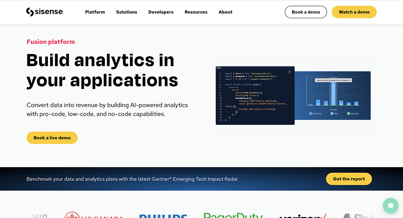This screenshot has height=218, width=403.
Task: Expand the Developers menu
Action: point(161,12)
